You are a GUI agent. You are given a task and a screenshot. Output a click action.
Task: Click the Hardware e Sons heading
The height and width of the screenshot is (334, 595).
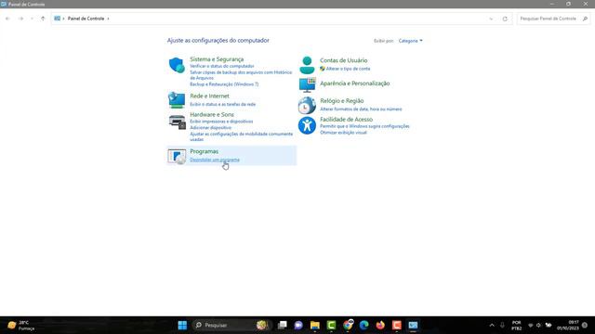[x=212, y=114]
